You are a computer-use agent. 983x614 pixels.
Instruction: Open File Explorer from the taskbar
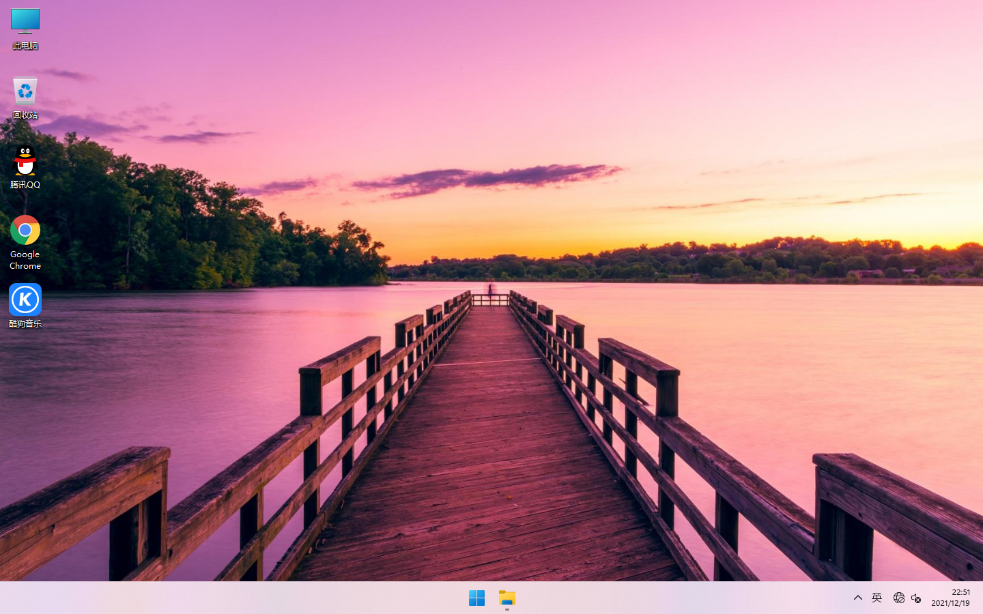click(x=507, y=598)
